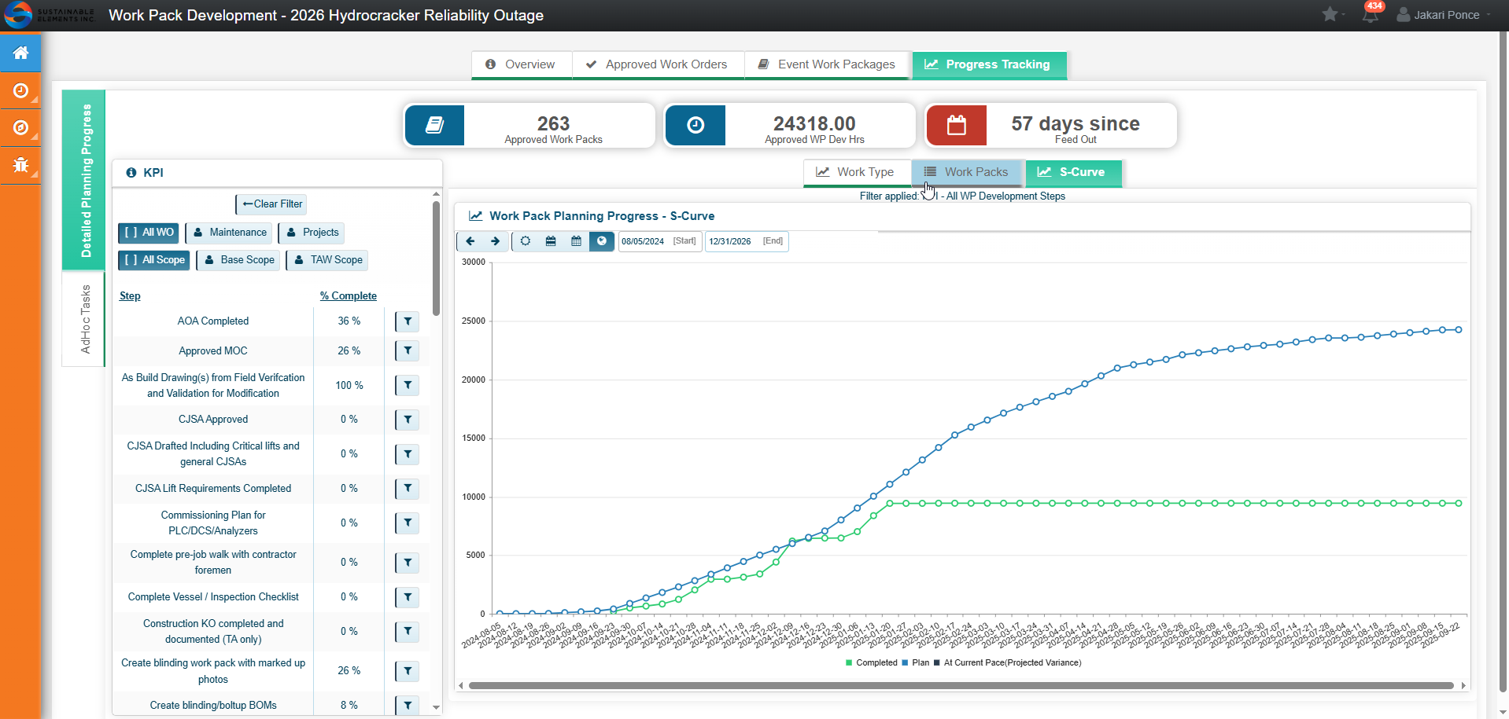Select the week calendar view icon
This screenshot has width=1509, height=719.
click(551, 241)
